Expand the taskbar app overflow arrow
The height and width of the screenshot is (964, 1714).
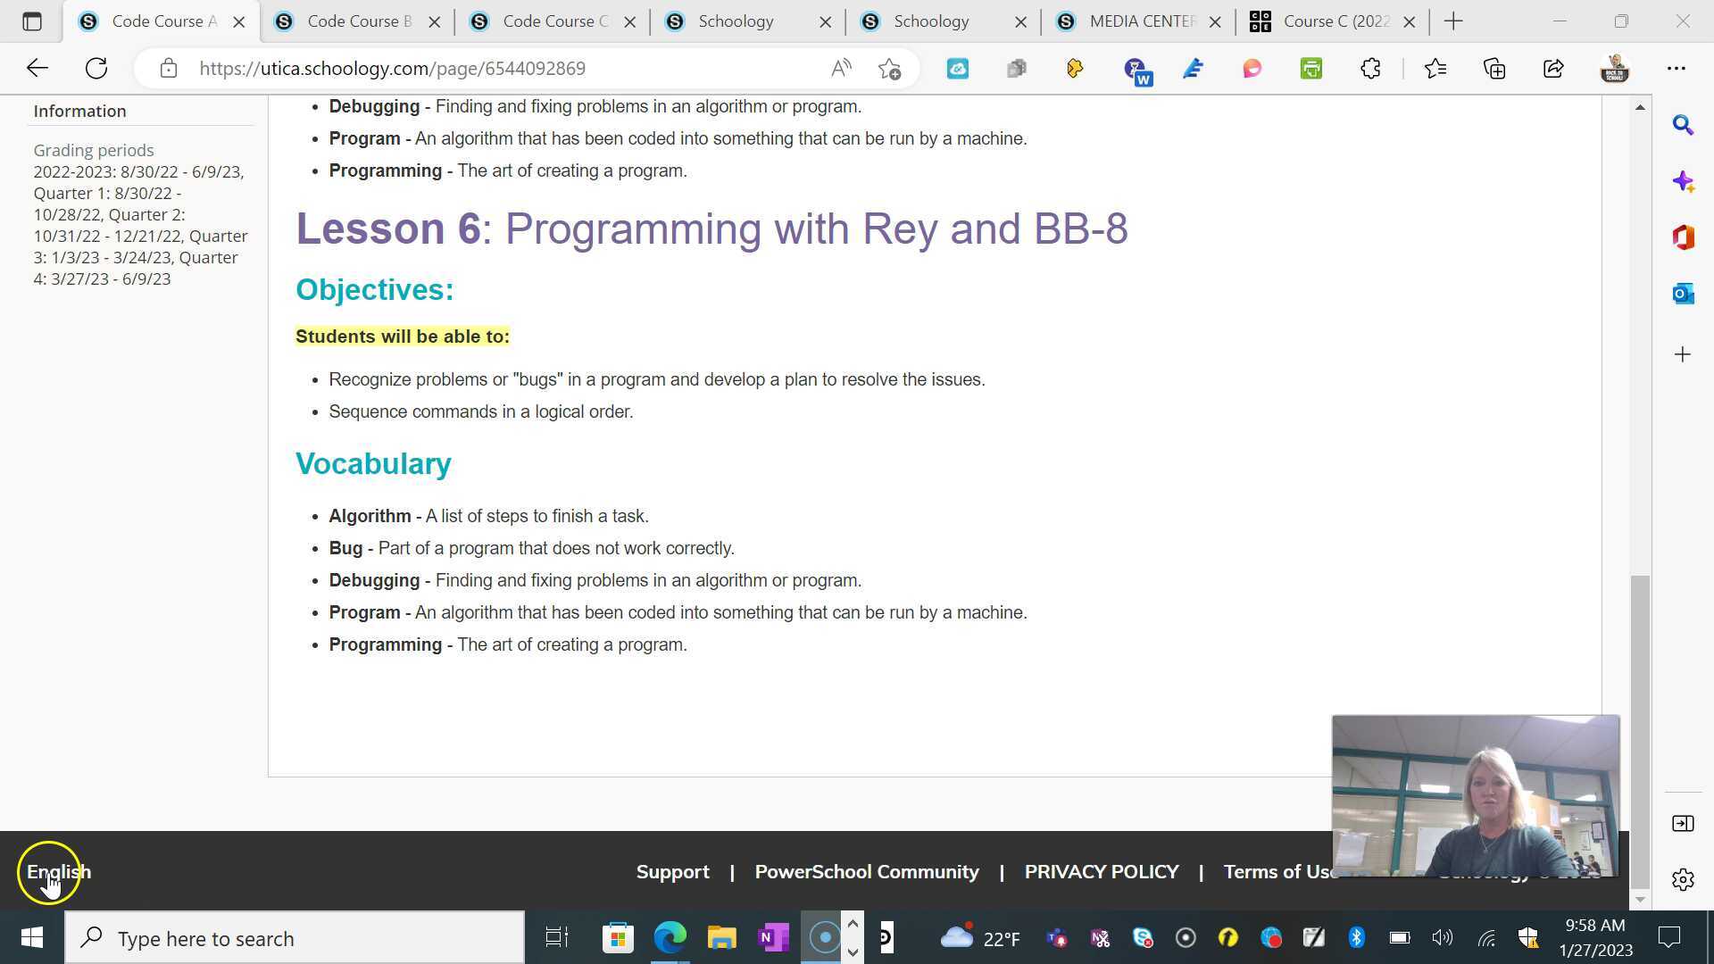(853, 924)
